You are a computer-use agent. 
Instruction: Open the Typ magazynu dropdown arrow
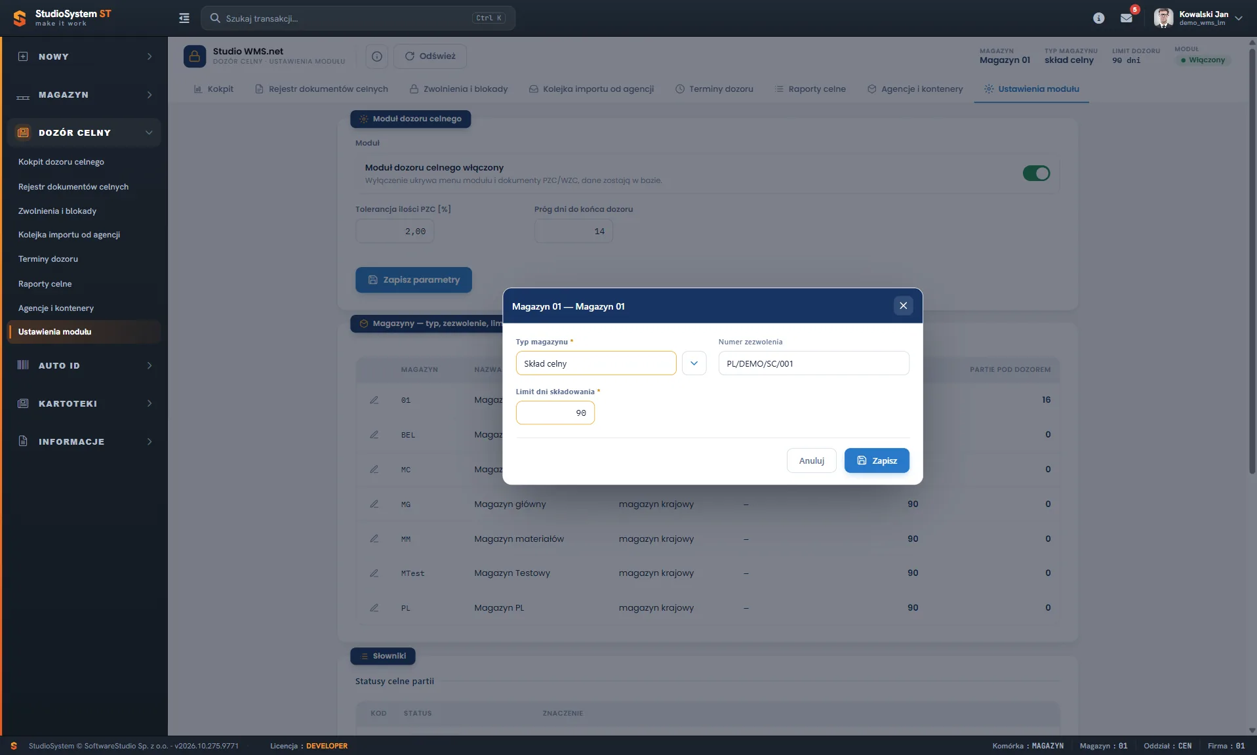pyautogui.click(x=694, y=363)
